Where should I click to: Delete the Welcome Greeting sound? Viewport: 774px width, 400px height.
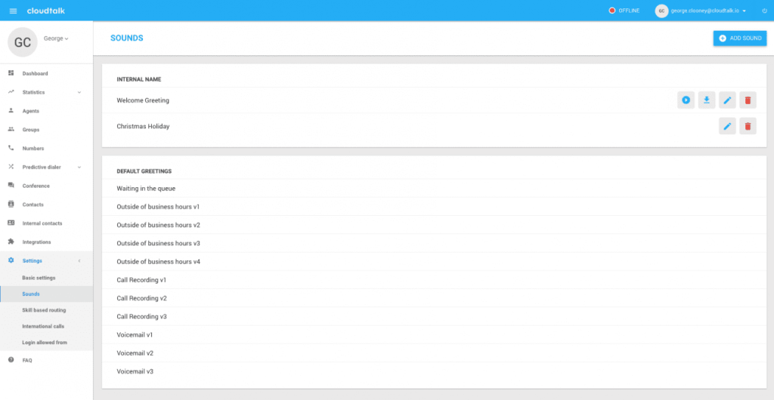click(748, 100)
